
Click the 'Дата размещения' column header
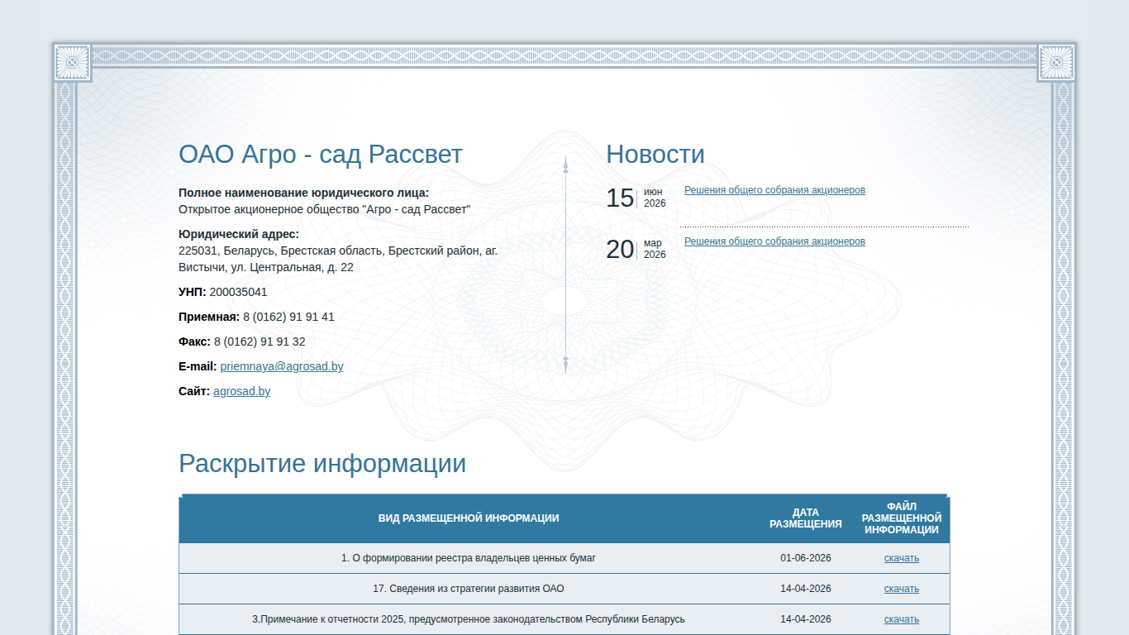tap(806, 518)
